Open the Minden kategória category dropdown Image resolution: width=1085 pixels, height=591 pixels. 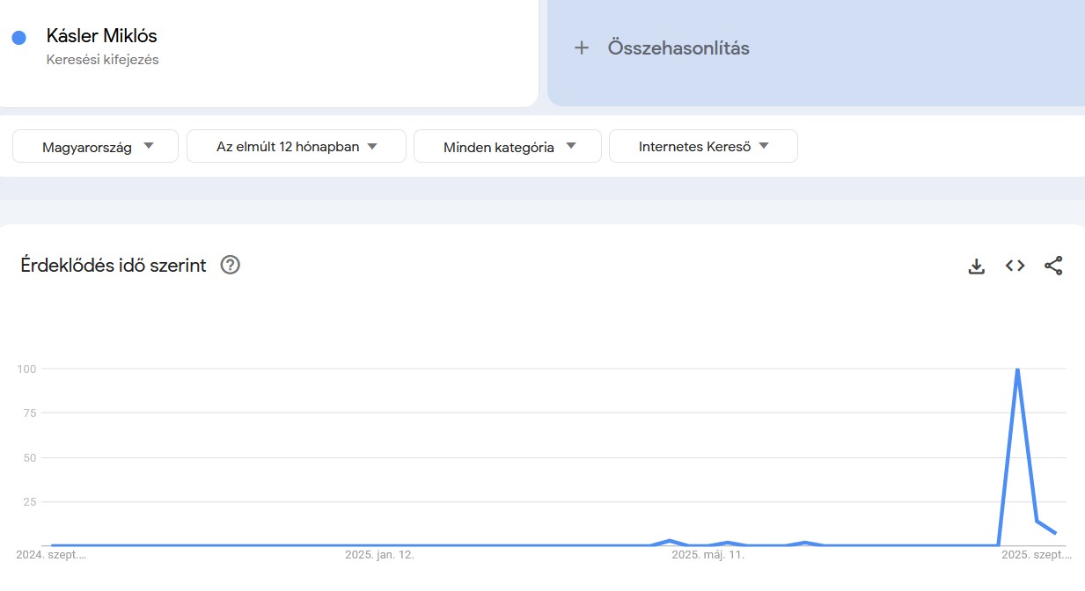point(507,145)
